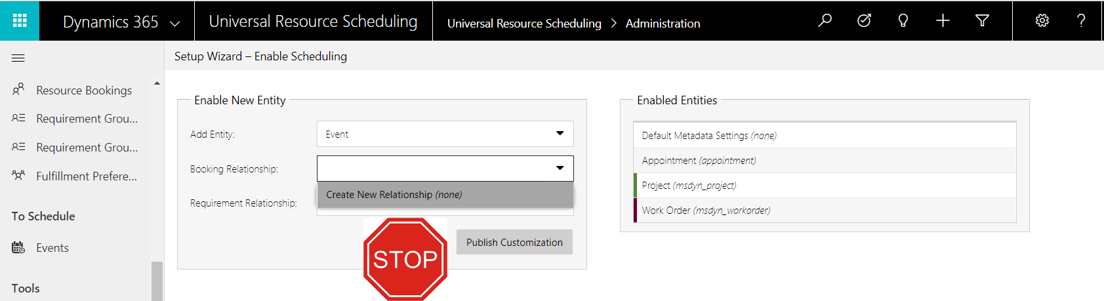Open Events in the sidebar
1104x301 pixels.
(x=52, y=248)
